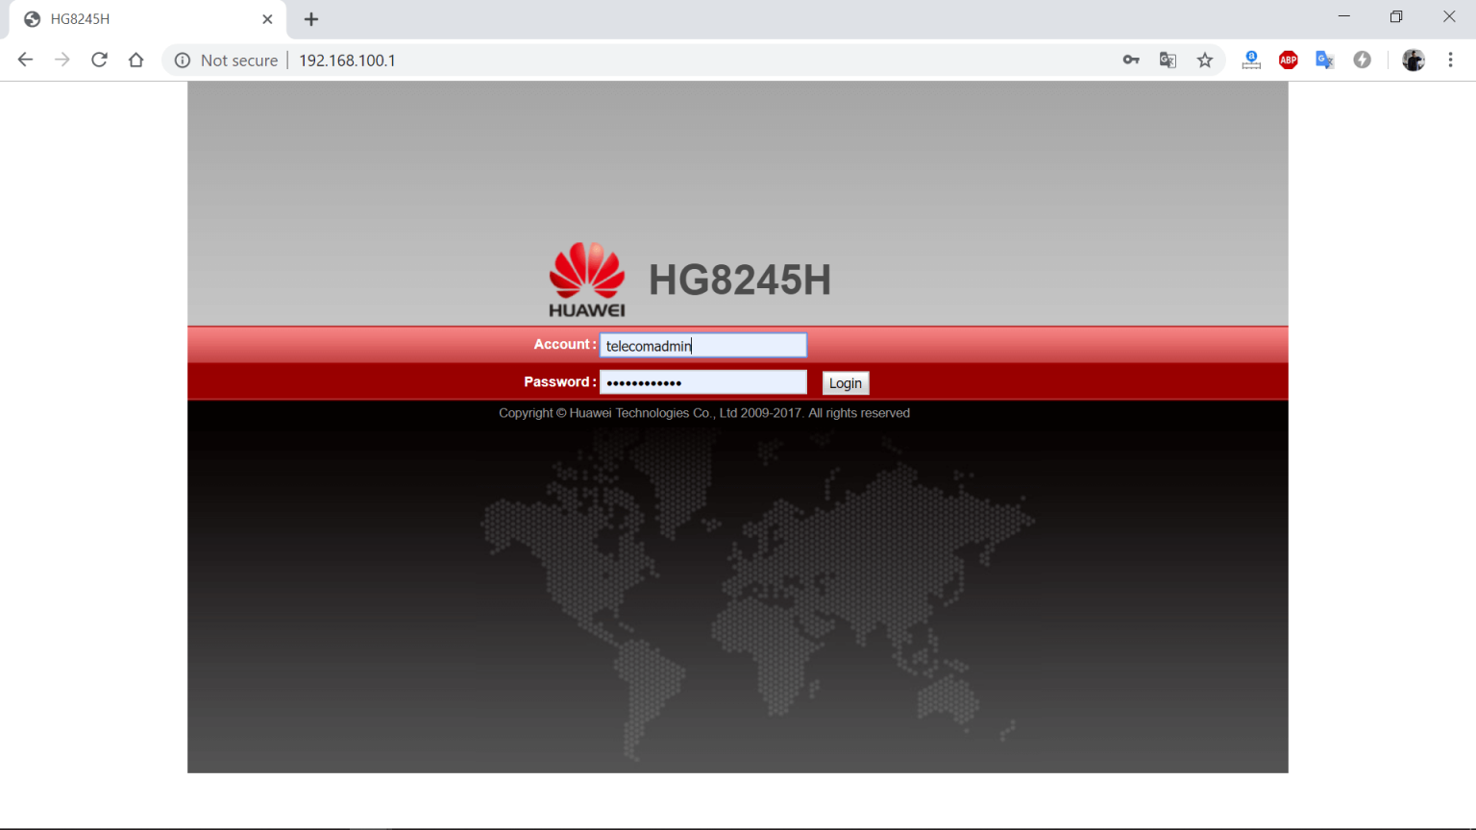This screenshot has height=830, width=1476.
Task: Close the HG8245H tab
Action: [267, 19]
